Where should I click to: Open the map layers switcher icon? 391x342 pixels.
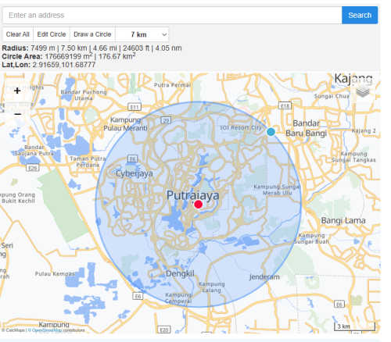point(363,92)
